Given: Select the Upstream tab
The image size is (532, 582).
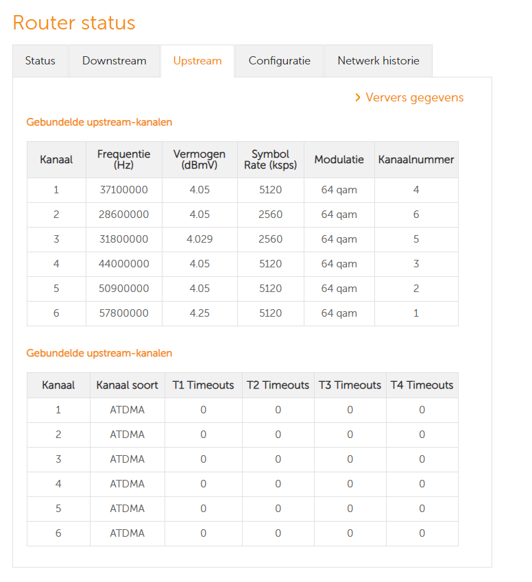Looking at the screenshot, I should click(x=197, y=61).
